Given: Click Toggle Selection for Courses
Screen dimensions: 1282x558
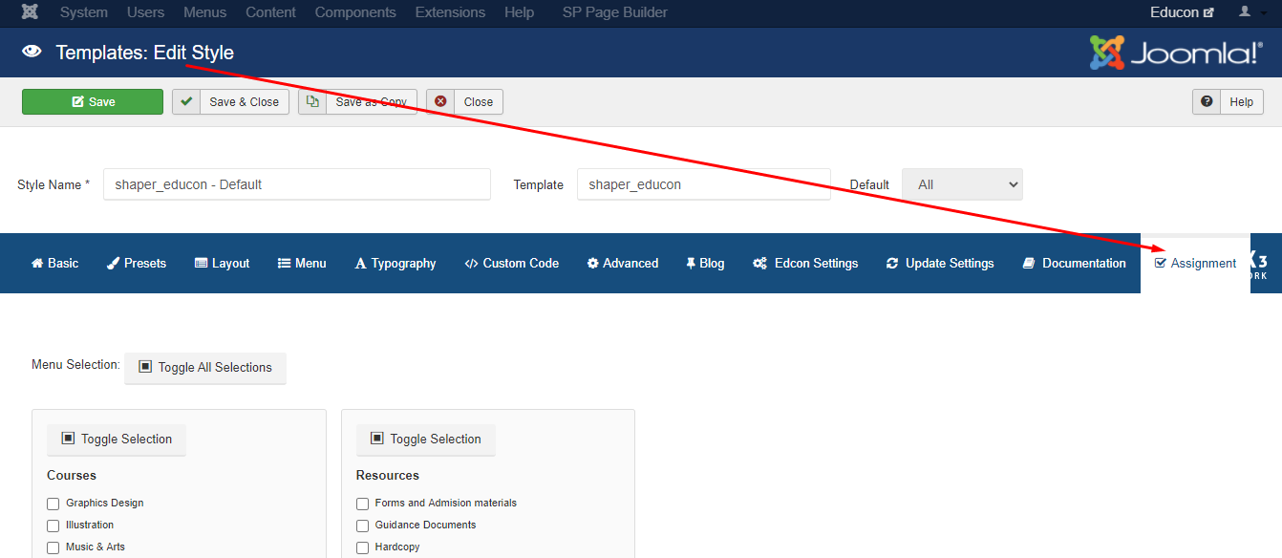Looking at the screenshot, I should (x=117, y=440).
